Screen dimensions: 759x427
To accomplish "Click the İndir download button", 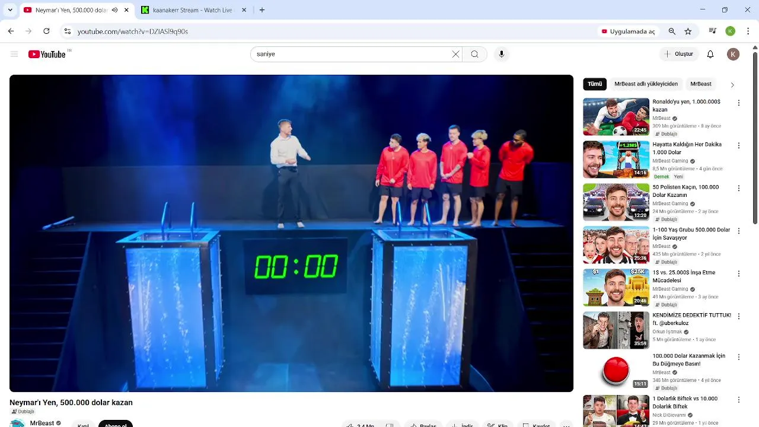I will pos(462,425).
